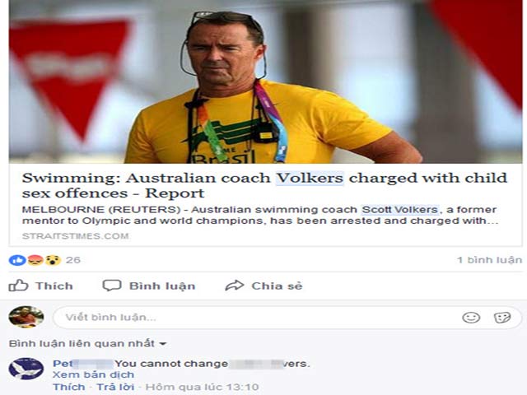View the 26 reactions count

(73, 260)
